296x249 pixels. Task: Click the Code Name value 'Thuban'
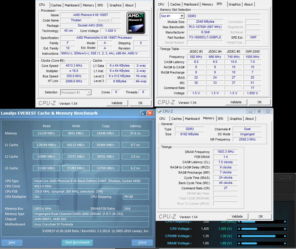(x=76, y=20)
